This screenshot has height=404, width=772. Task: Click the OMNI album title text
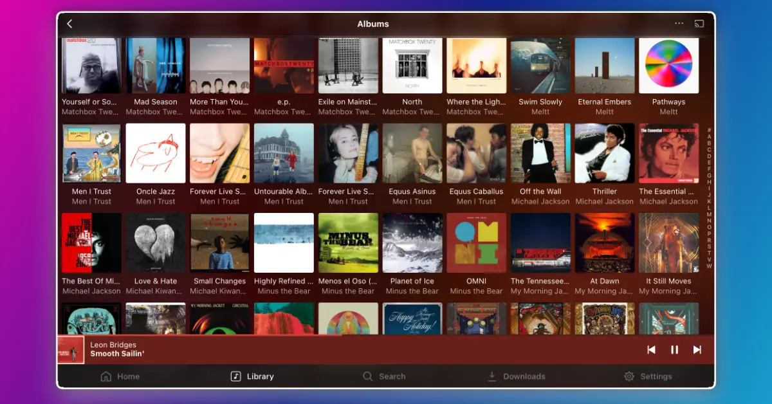click(477, 281)
